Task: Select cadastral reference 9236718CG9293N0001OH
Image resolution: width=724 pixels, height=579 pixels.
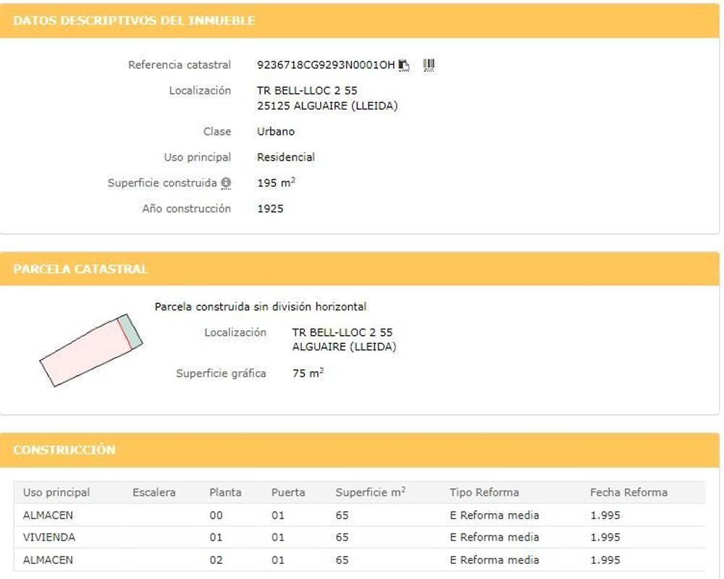Action: 326,65
